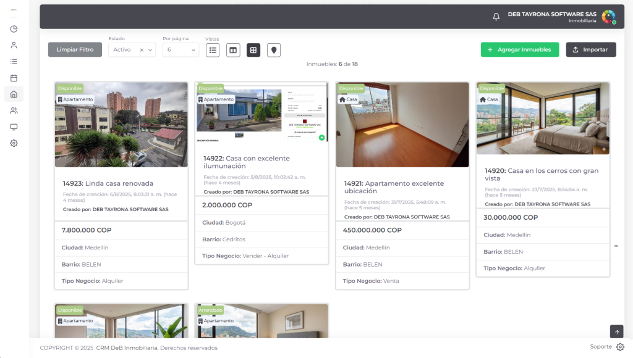This screenshot has height=358, width=633.
Task: Open the Linda casa renovada property photo
Action: point(121,125)
